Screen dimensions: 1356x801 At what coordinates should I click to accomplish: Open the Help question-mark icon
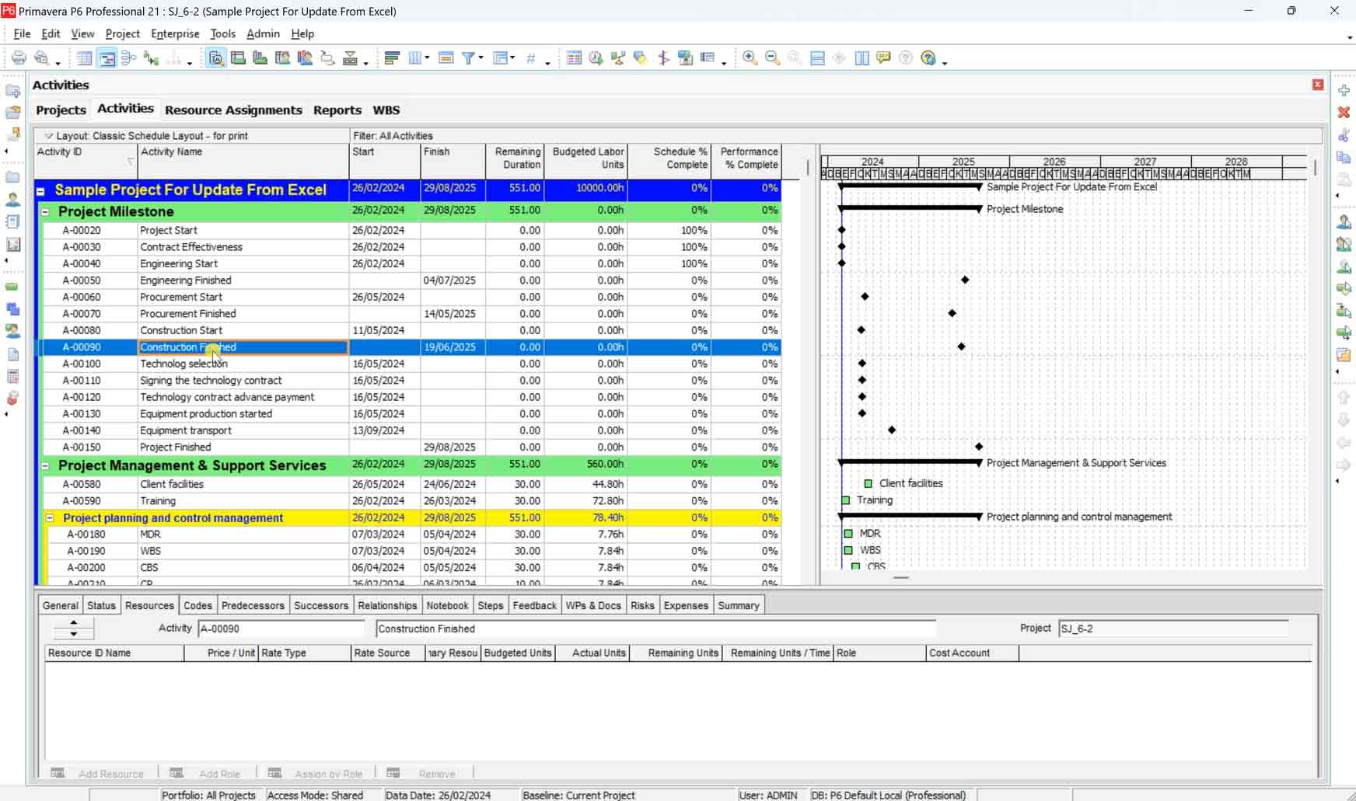click(x=928, y=58)
